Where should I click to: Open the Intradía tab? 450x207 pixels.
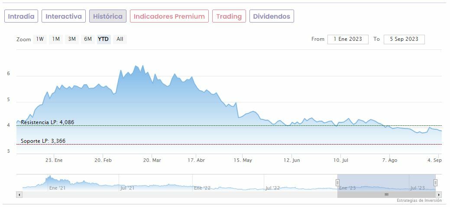[x=21, y=16]
